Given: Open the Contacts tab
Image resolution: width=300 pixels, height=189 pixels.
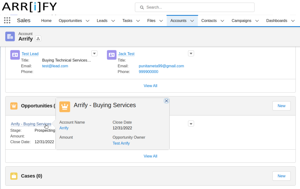Looking at the screenshot, I should point(209,20).
